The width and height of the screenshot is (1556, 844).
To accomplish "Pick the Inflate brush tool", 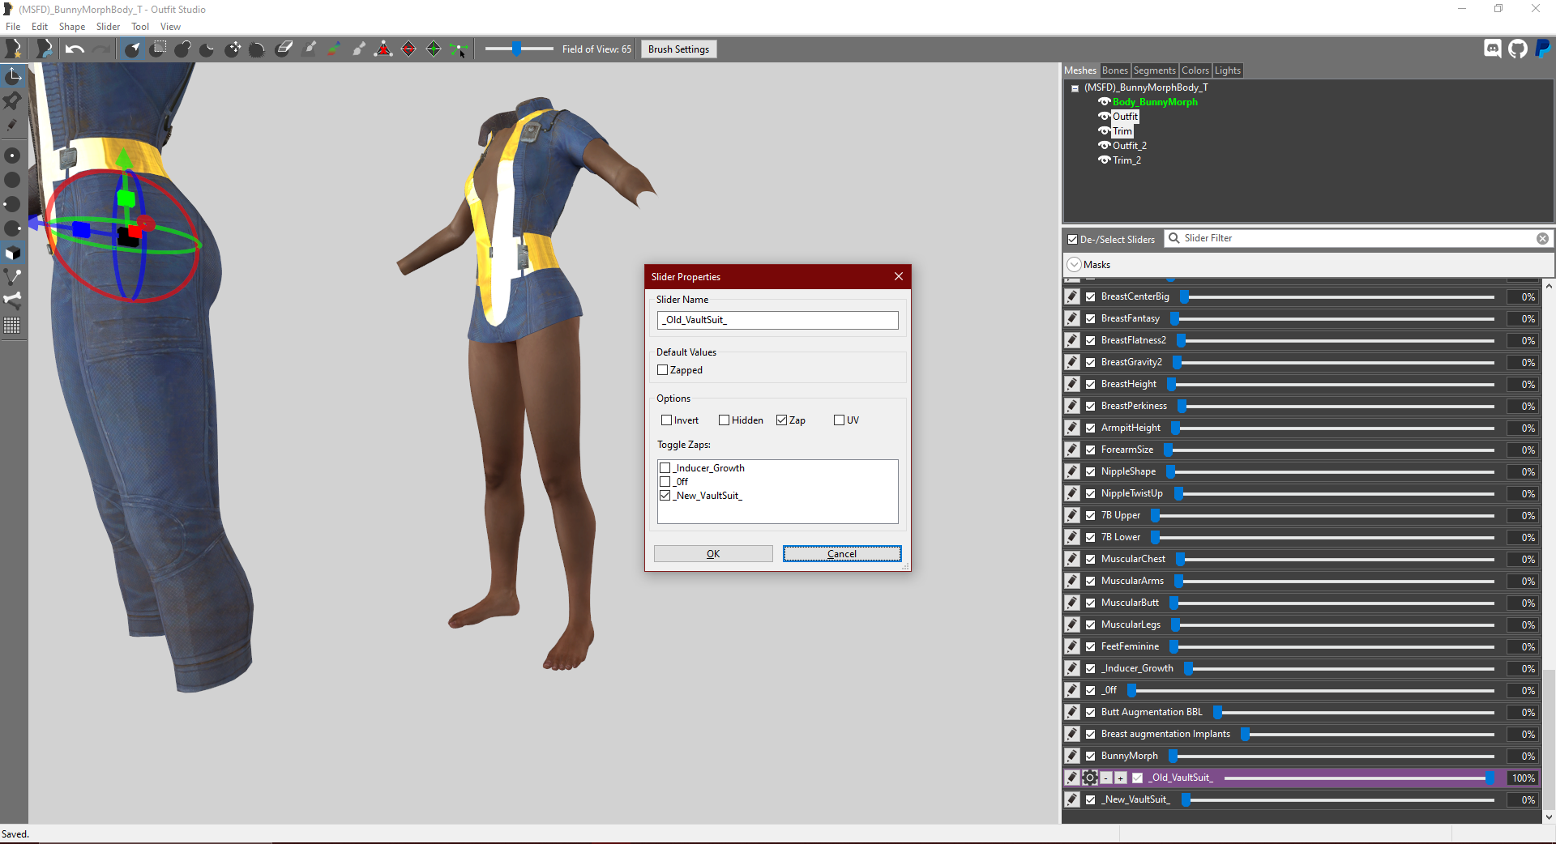I will click(183, 49).
